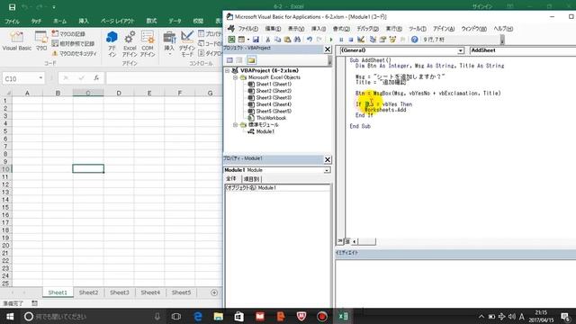
Task: Select 項目別 tab in Properties panel
Action: tap(252, 179)
